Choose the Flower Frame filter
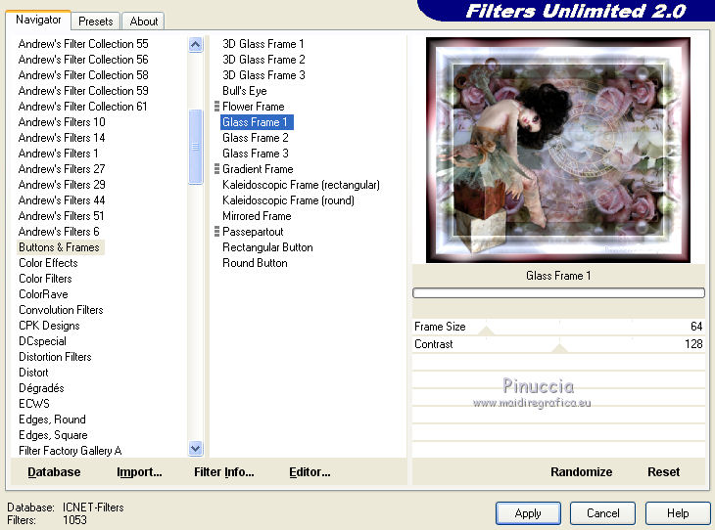The height and width of the screenshot is (530, 715). coord(254,107)
